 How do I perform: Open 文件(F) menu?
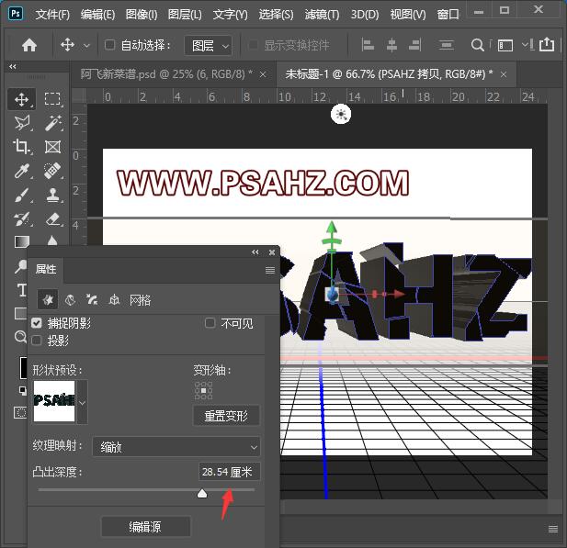click(x=52, y=15)
